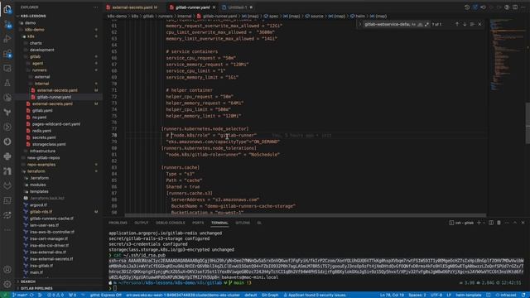Viewport: 530px width, 298px height.
Task: Go to previous match in find widget
Action: pyautogui.click(x=457, y=24)
